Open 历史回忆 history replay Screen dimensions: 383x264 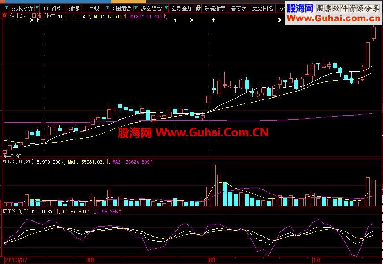click(262, 8)
